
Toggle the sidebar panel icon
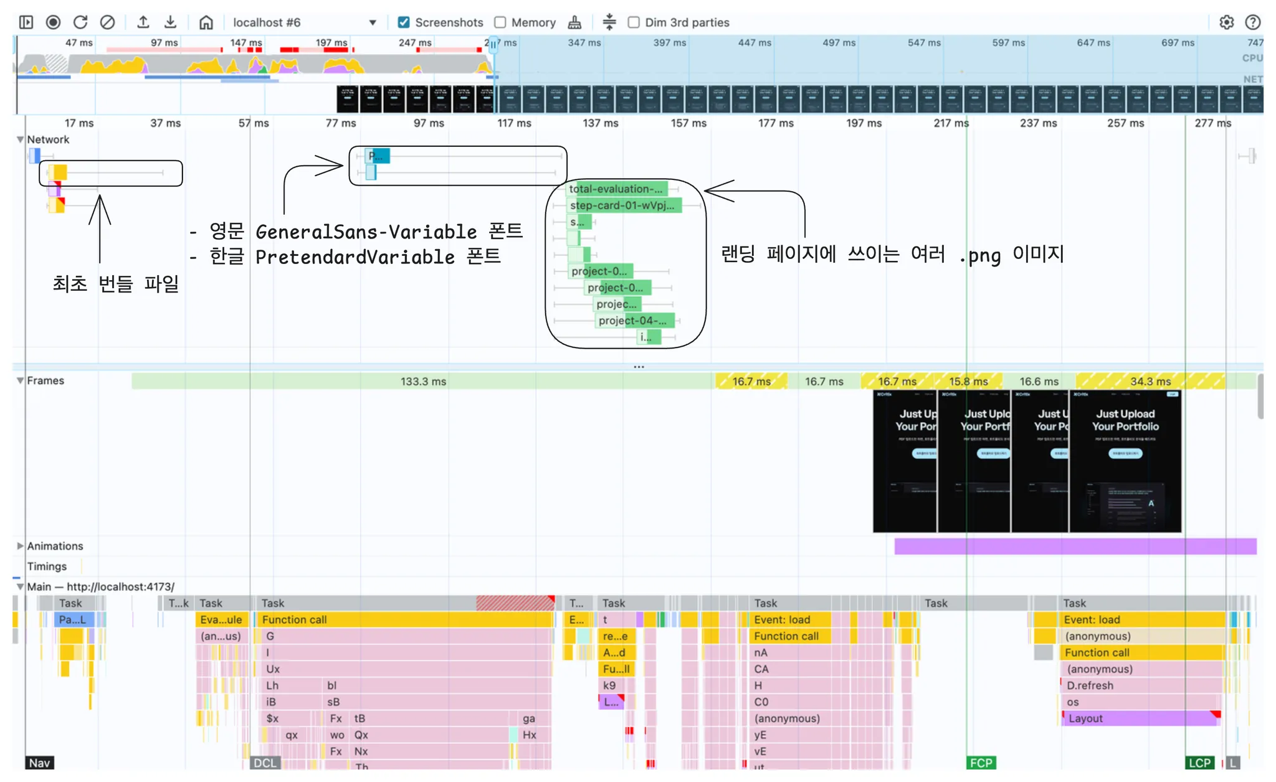tap(26, 22)
